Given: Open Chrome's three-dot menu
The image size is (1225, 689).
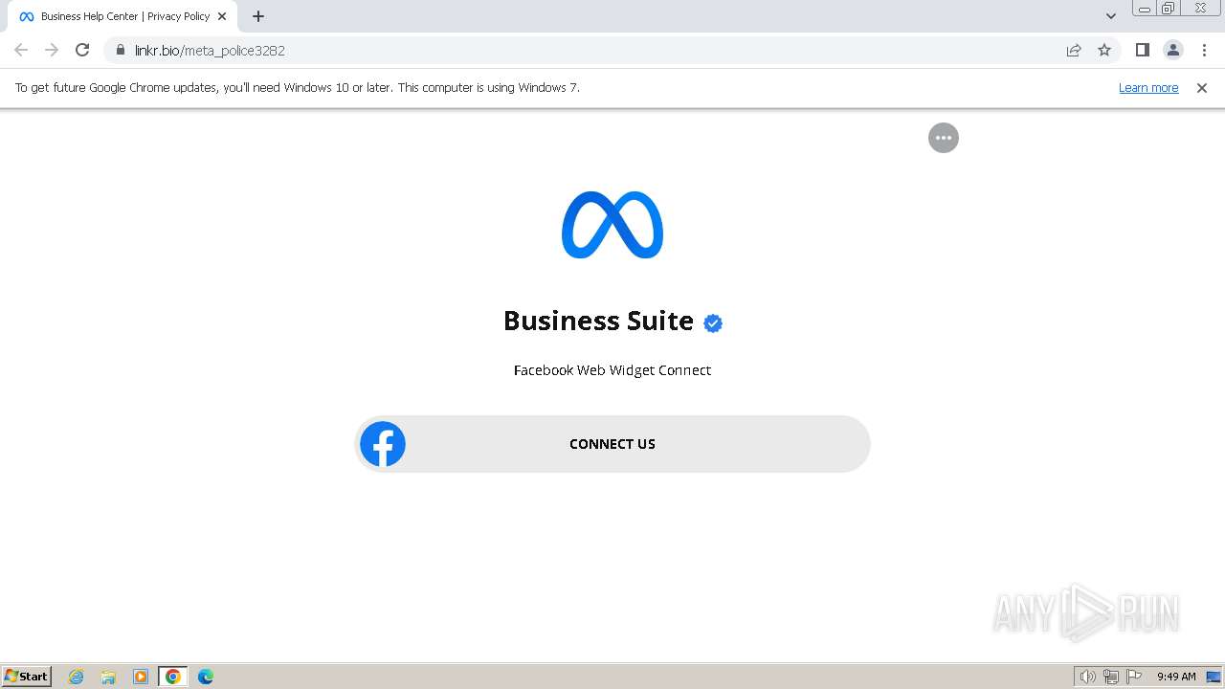Looking at the screenshot, I should point(1204,50).
